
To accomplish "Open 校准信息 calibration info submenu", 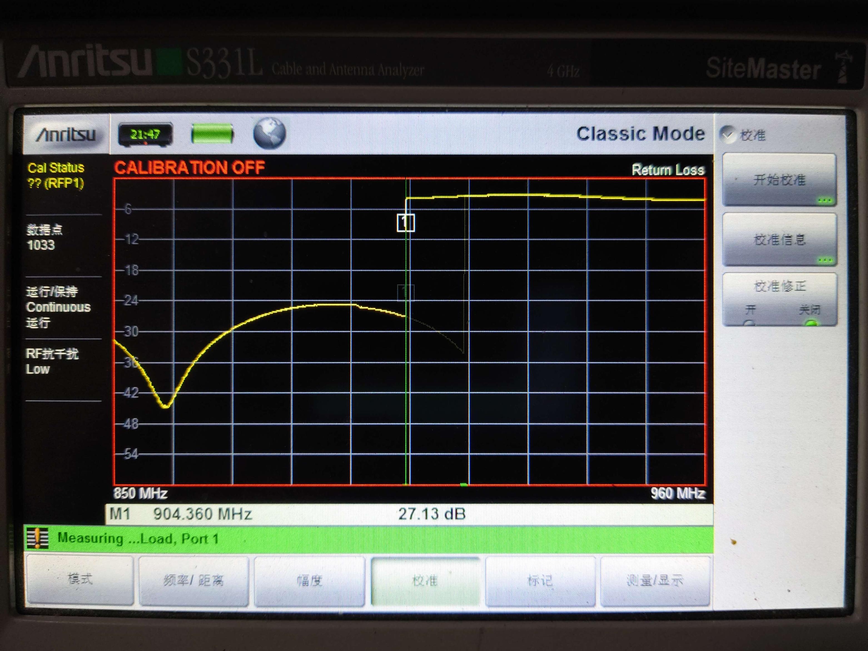I will (x=779, y=239).
